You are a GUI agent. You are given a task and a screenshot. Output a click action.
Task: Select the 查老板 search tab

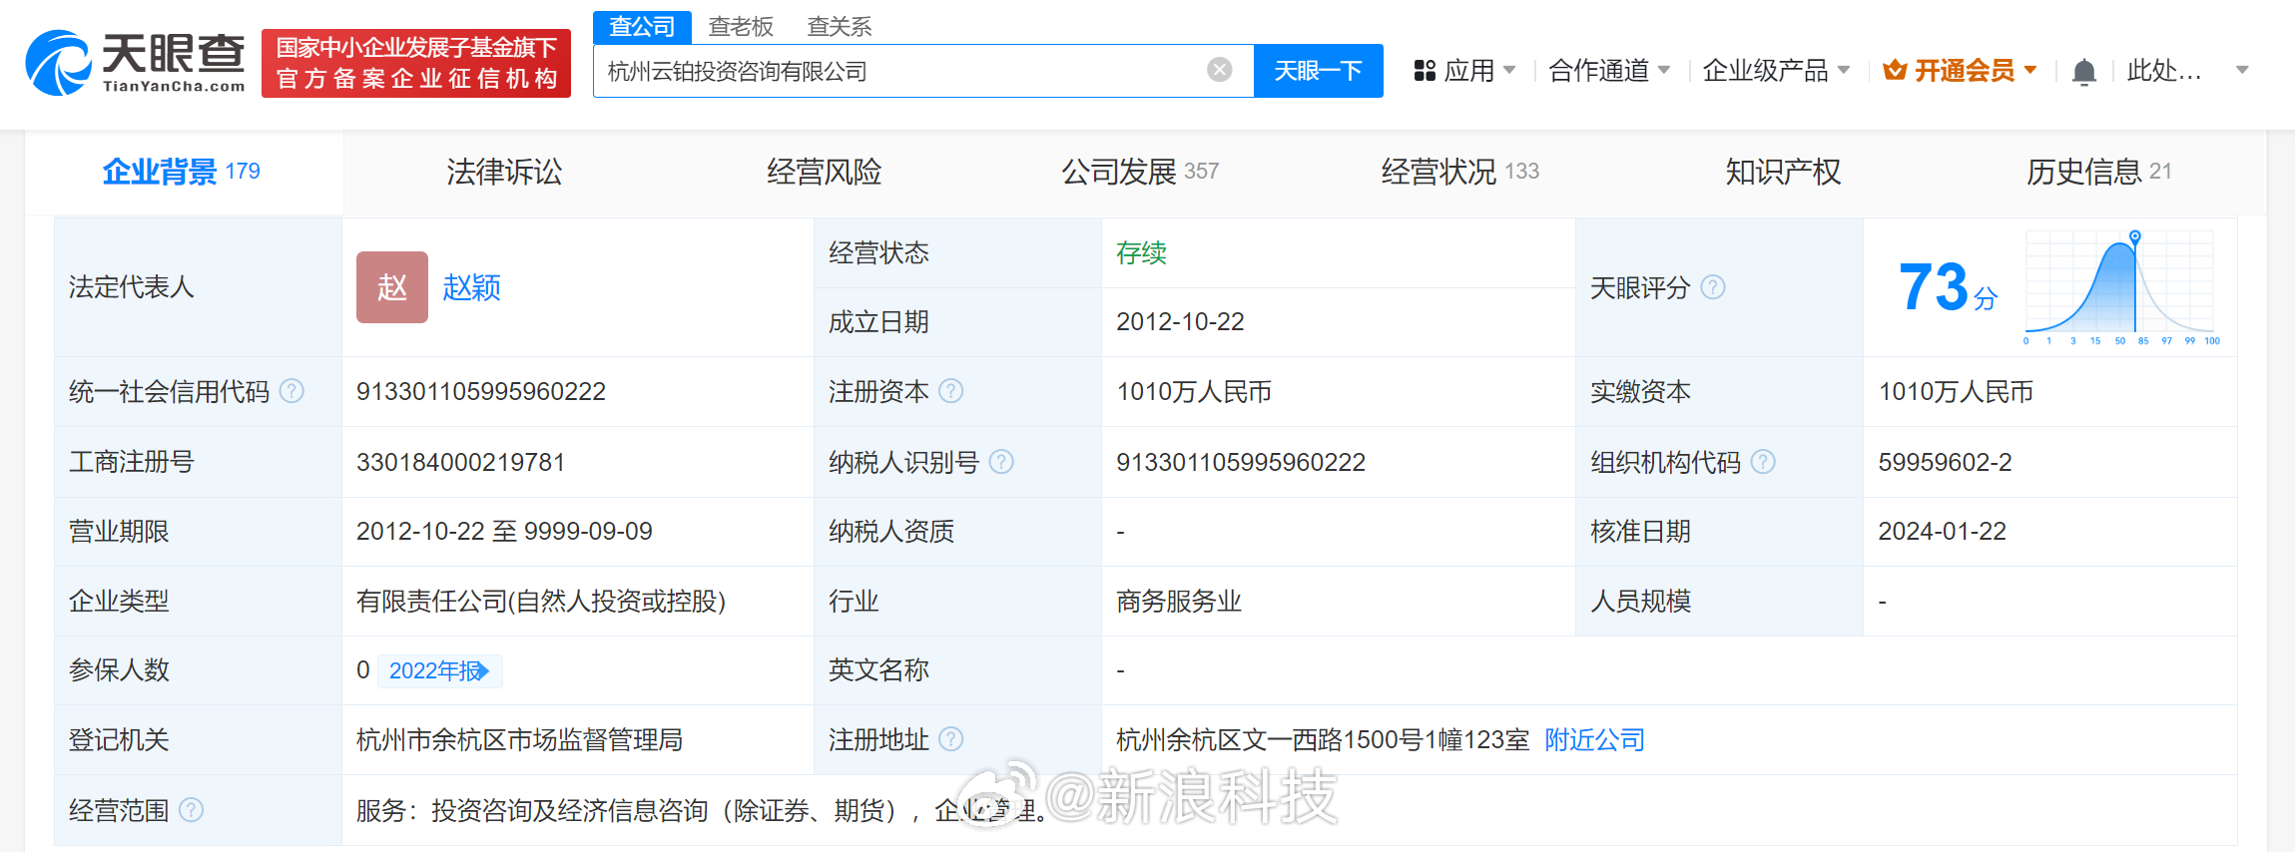740,27
